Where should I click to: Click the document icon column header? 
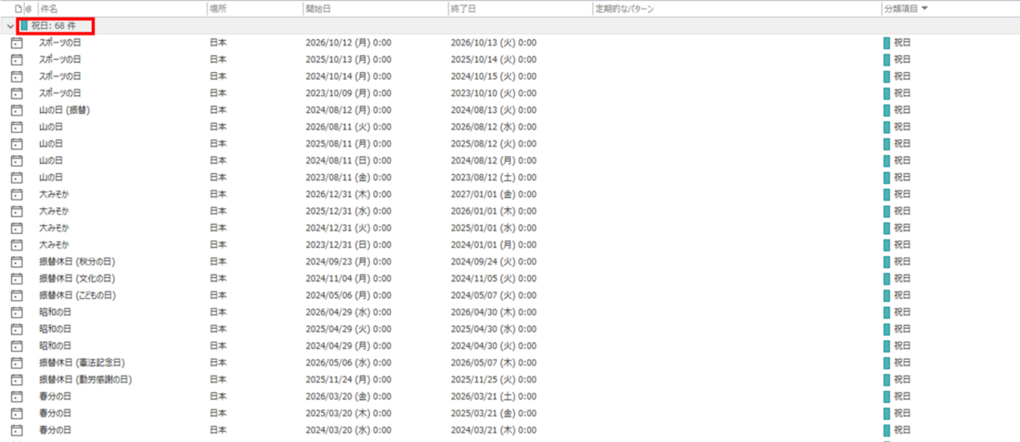pyautogui.click(x=18, y=9)
